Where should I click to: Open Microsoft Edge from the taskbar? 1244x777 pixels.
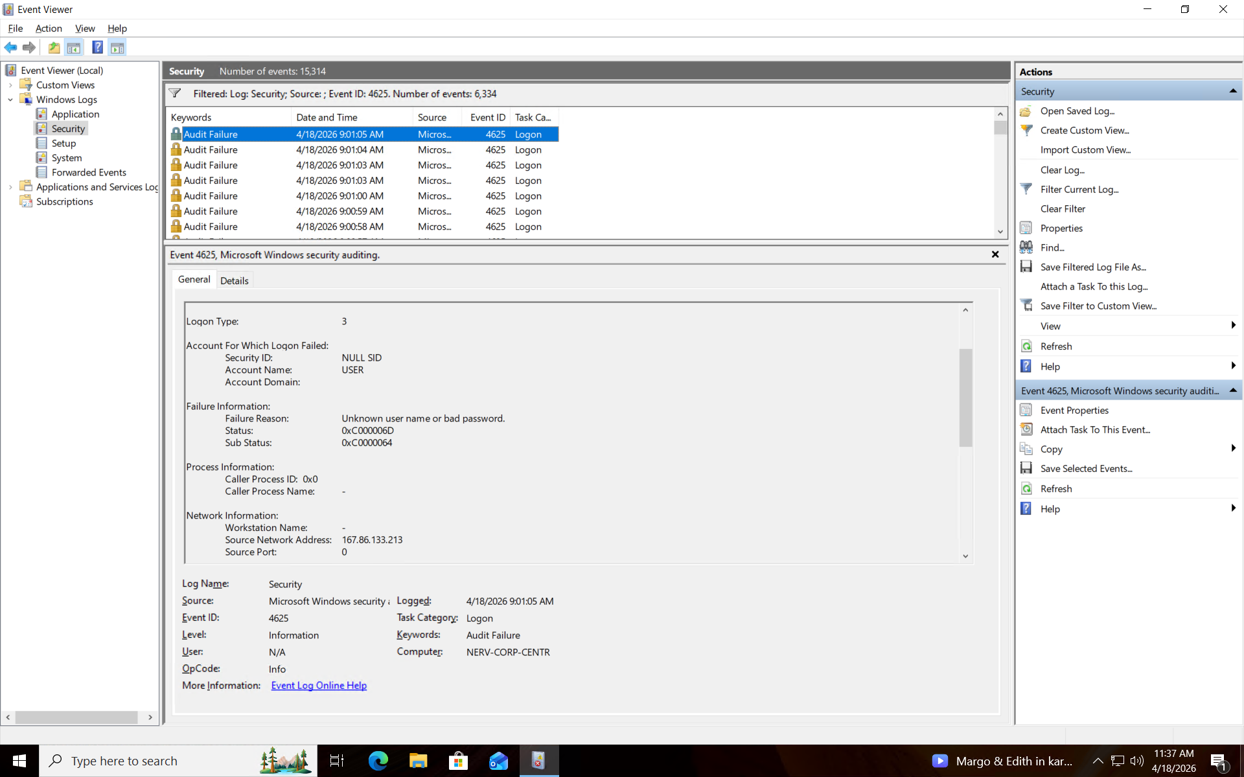click(378, 761)
